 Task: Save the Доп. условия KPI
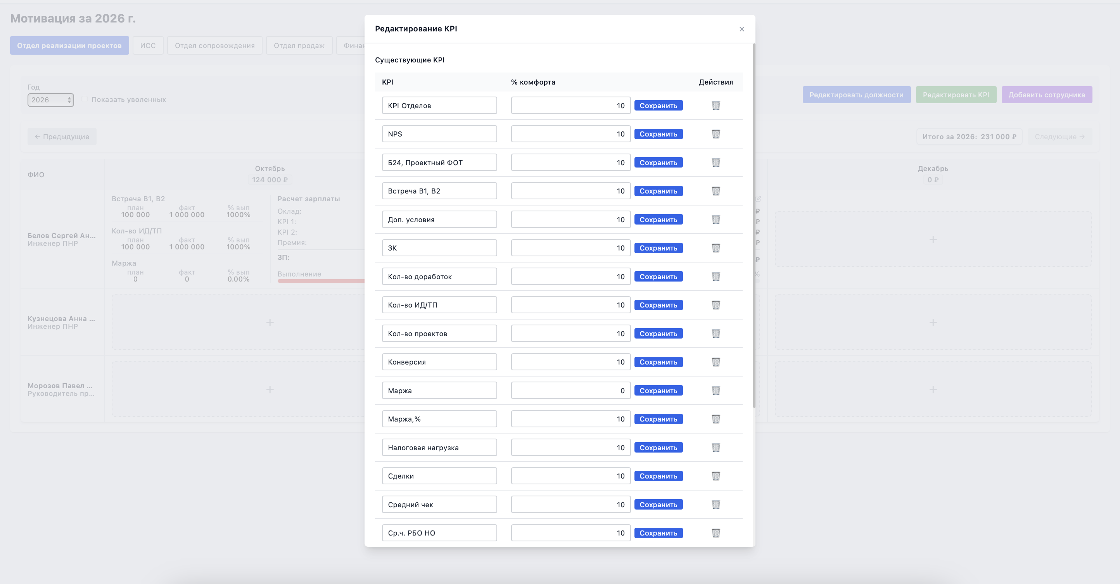click(658, 219)
